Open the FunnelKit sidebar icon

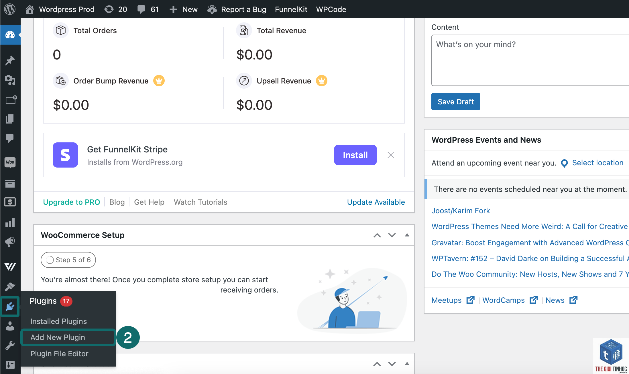point(10,266)
